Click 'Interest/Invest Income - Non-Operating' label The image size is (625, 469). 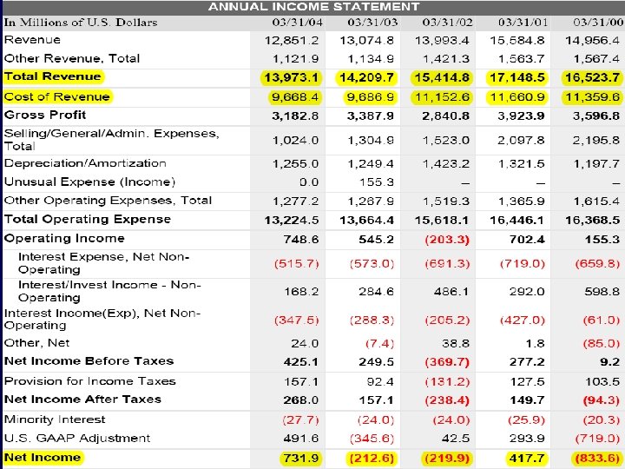(x=109, y=291)
